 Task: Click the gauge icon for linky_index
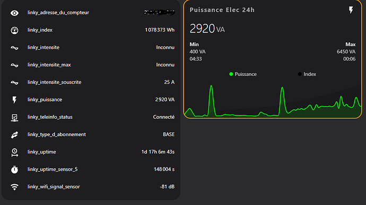[x=14, y=30]
